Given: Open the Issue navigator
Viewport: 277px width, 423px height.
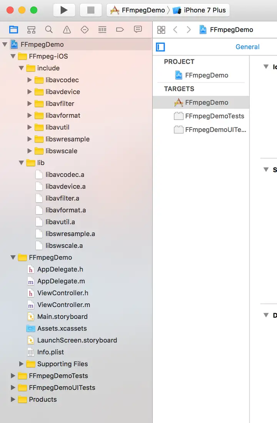Looking at the screenshot, I should pyautogui.click(x=67, y=30).
